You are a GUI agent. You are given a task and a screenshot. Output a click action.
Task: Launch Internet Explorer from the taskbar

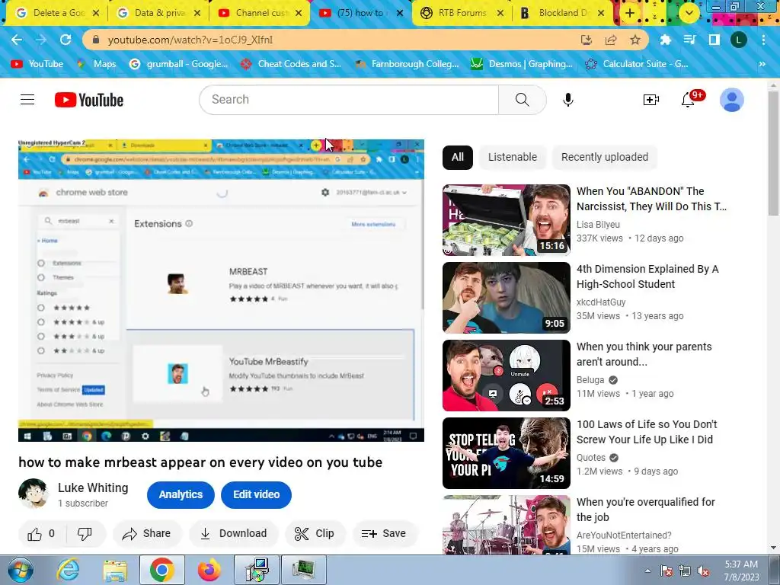68,570
